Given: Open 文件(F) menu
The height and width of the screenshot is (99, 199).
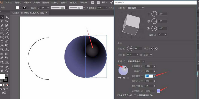Looking at the screenshot, I should point(9,2).
